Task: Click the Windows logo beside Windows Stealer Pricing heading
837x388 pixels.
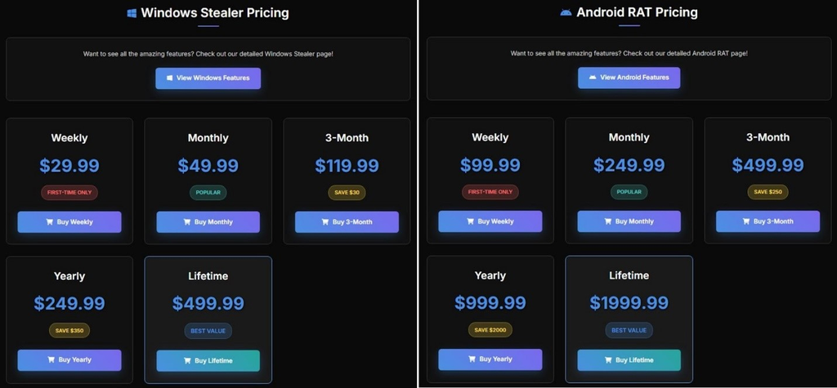Action: point(132,13)
